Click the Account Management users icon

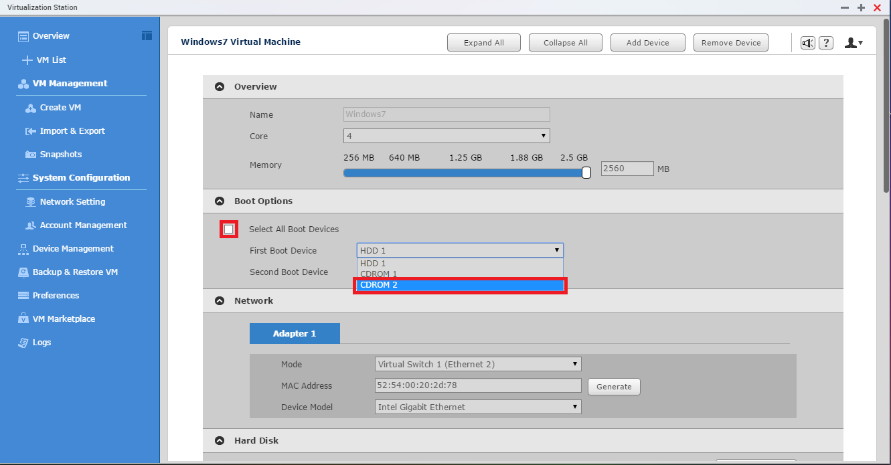[31, 225]
